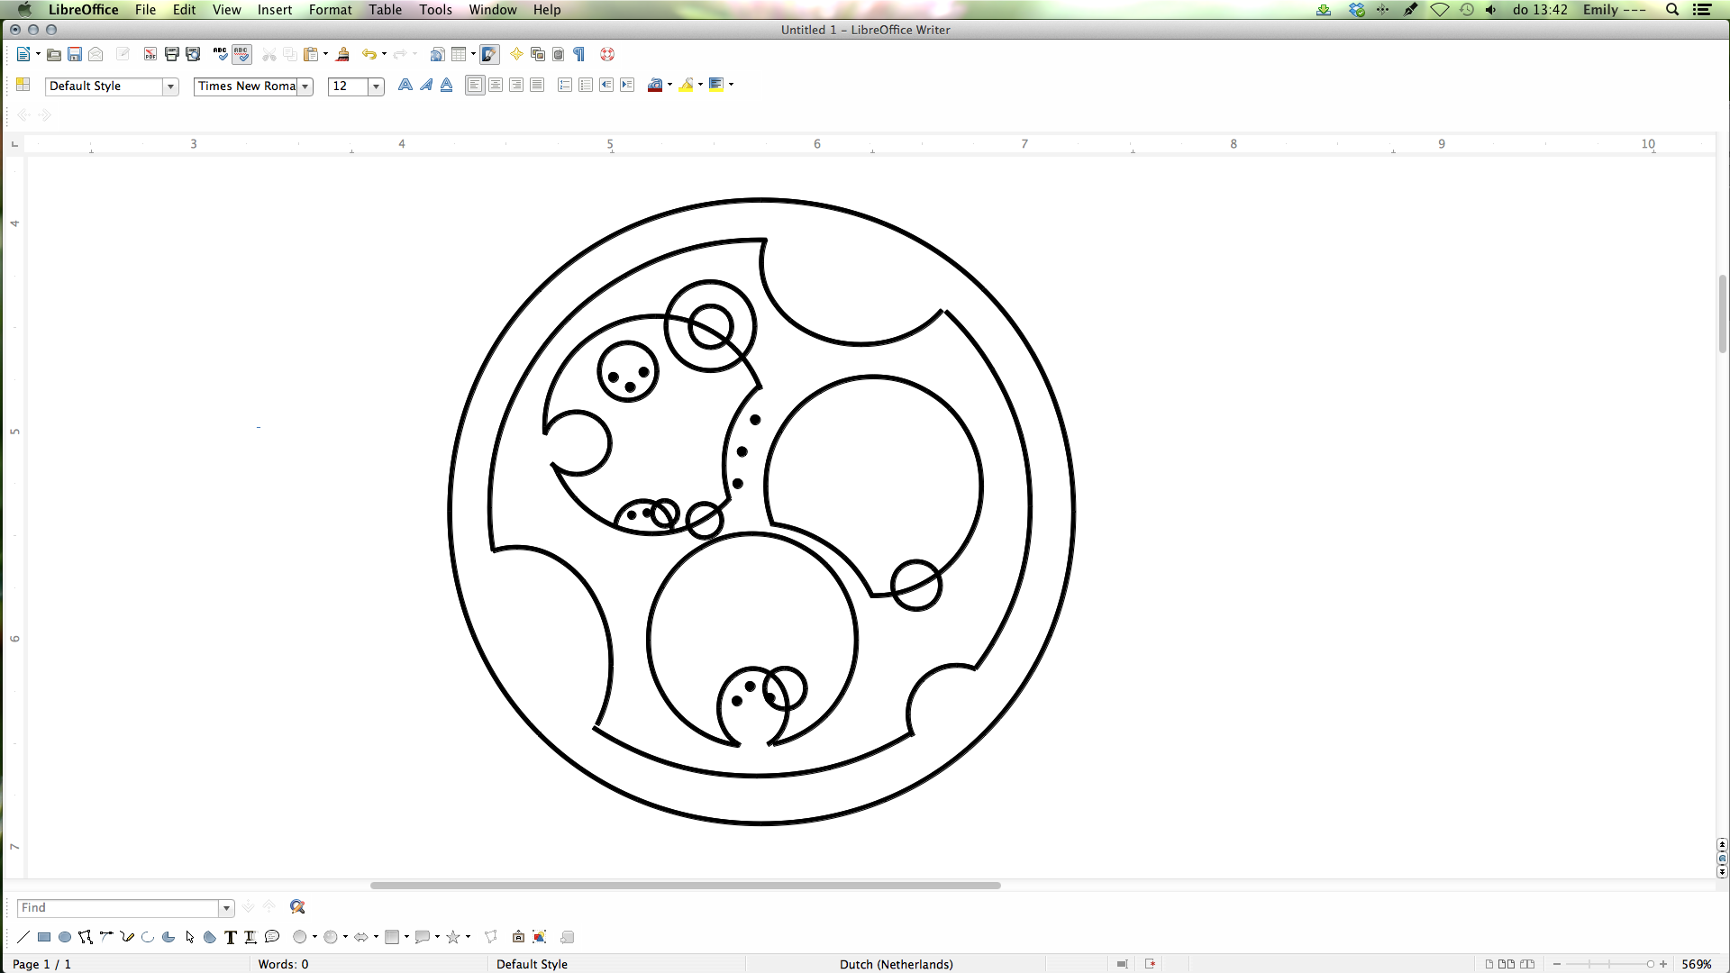Choose the Polygon drawing tool
This screenshot has height=973, width=1730.
pyautogui.click(x=86, y=937)
